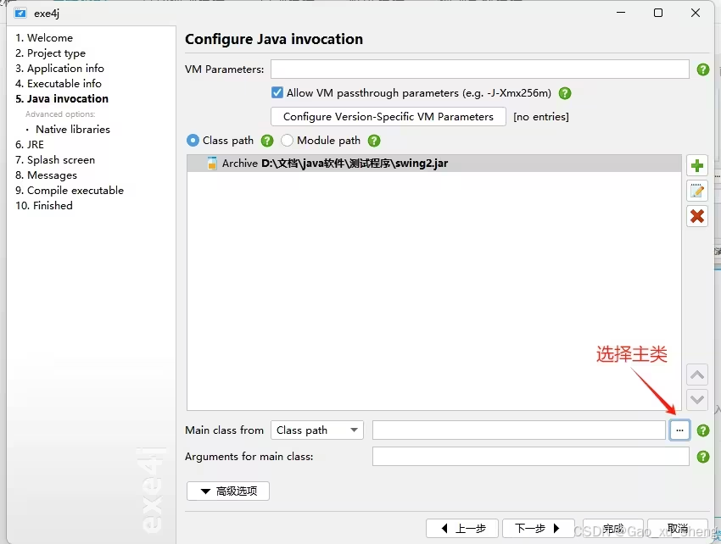Click the 上一步 previous button

click(x=462, y=529)
